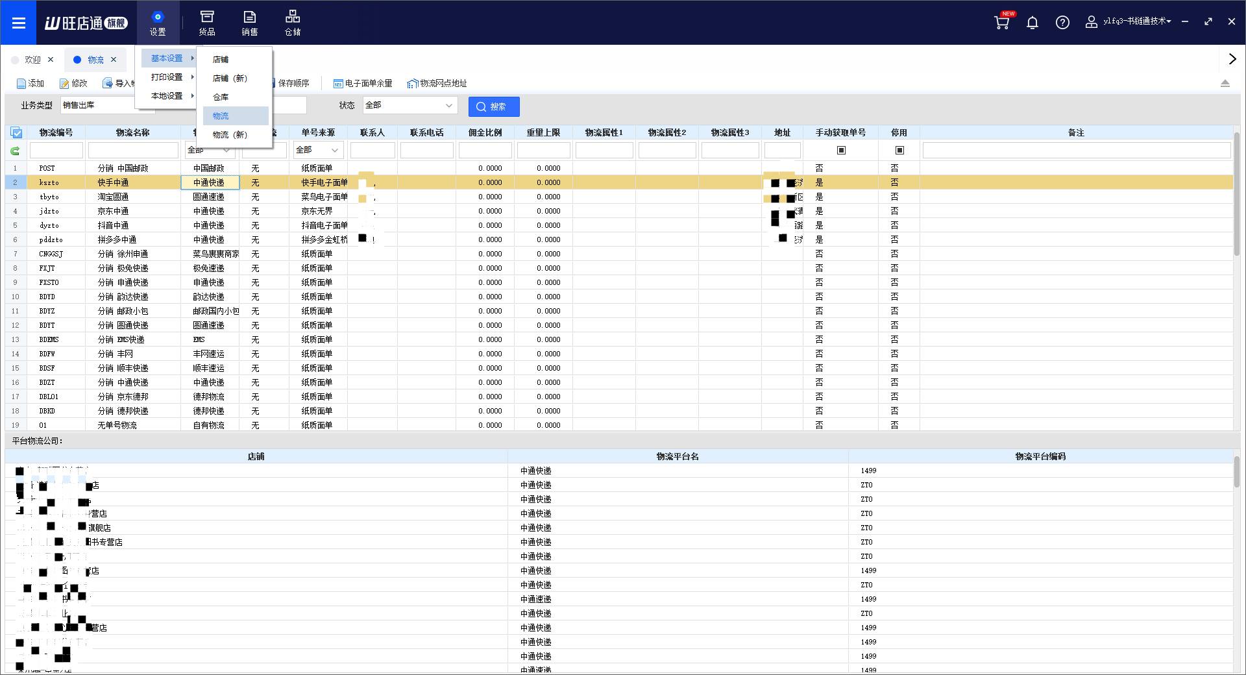Select the row named 淘宝圆通
The image size is (1246, 675).
pyautogui.click(x=619, y=197)
